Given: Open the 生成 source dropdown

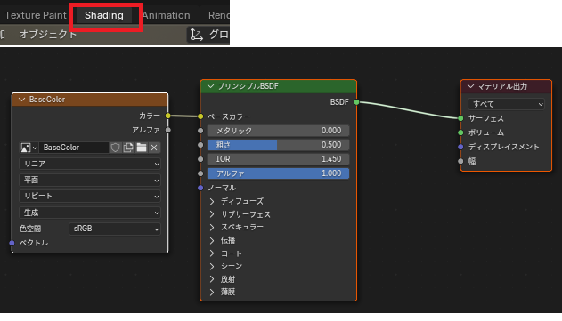Looking at the screenshot, I should 90,213.
